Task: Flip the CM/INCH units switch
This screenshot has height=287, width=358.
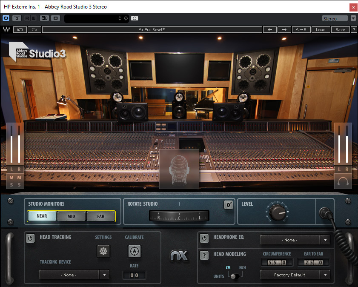Action: pyautogui.click(x=233, y=276)
